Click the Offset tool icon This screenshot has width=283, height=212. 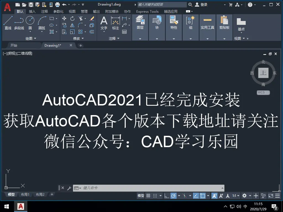(x=92, y=32)
